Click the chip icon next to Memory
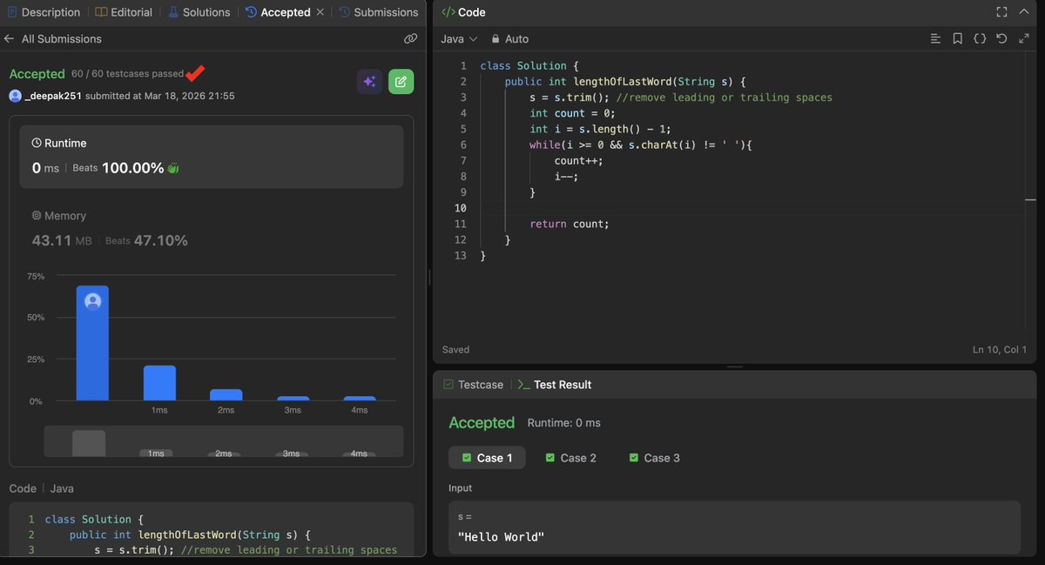The height and width of the screenshot is (565, 1045). [37, 216]
